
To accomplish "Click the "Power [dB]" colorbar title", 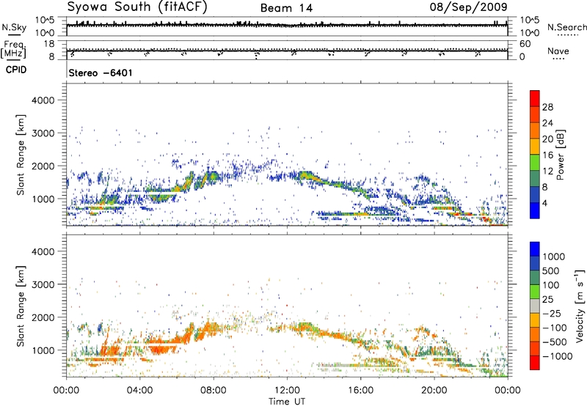I will pos(560,155).
